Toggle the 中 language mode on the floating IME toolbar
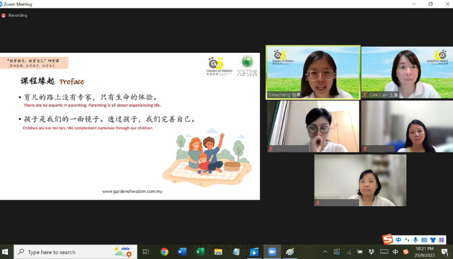 [x=398, y=240]
